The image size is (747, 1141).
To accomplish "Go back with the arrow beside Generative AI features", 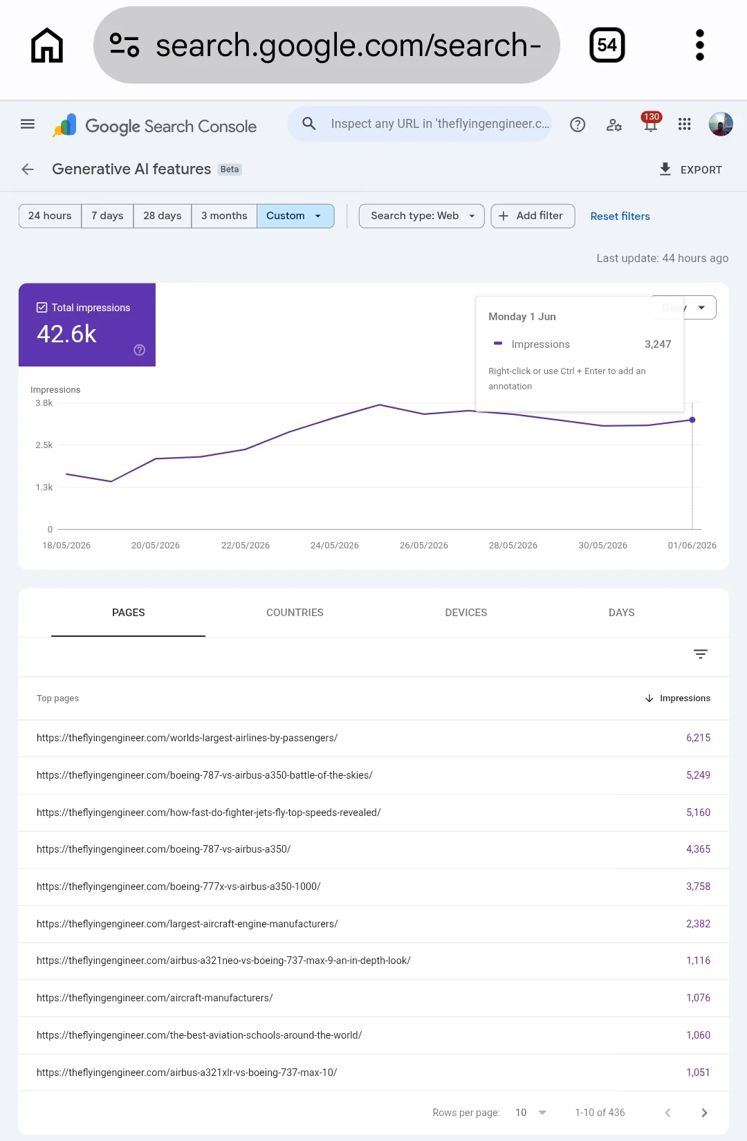I will pyautogui.click(x=28, y=169).
